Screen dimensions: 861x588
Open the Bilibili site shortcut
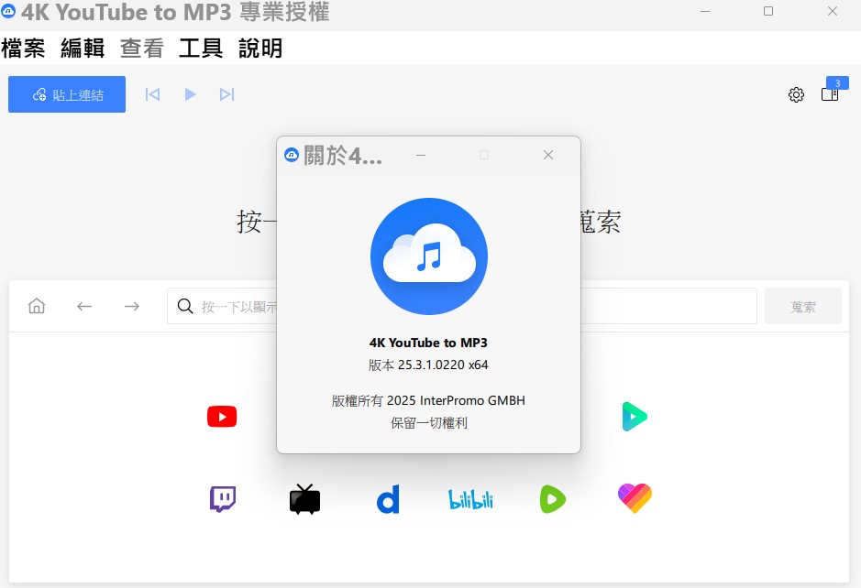tap(470, 499)
